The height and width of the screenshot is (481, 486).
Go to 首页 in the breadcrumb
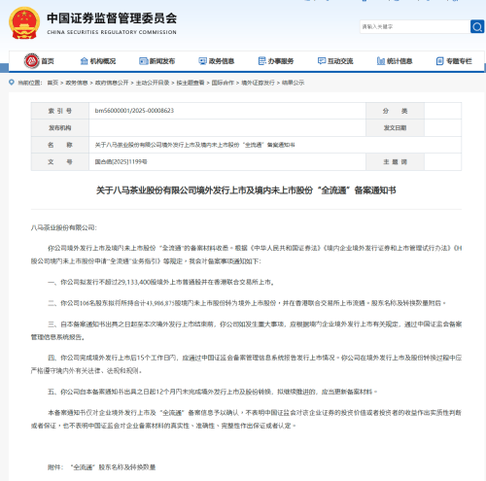click(x=52, y=83)
